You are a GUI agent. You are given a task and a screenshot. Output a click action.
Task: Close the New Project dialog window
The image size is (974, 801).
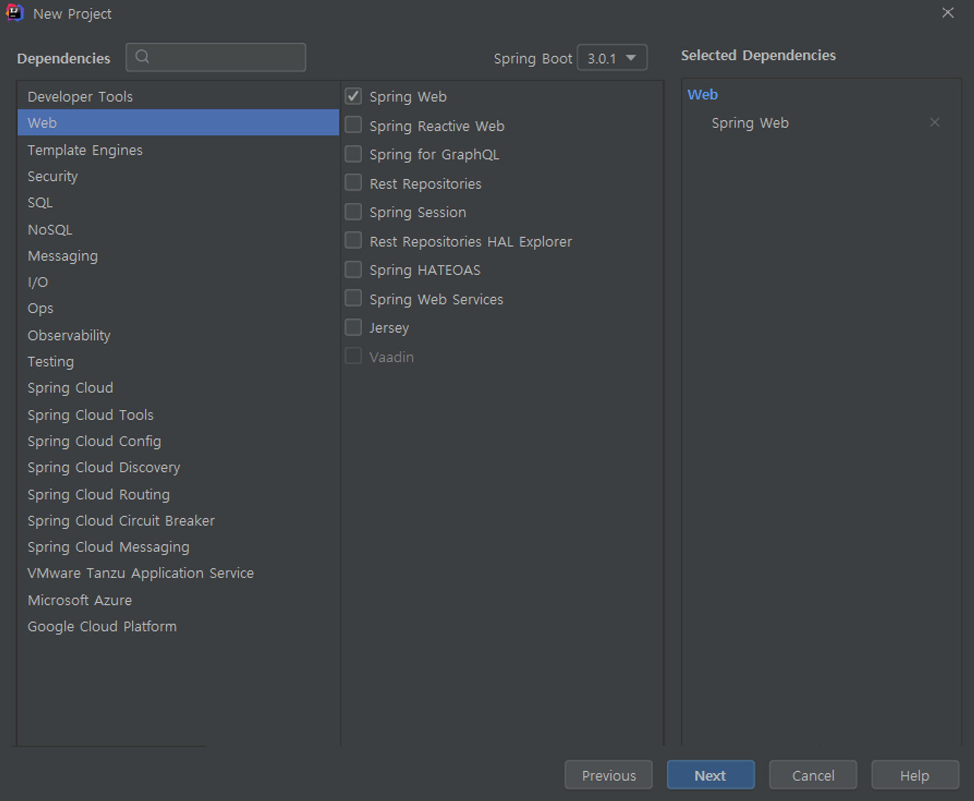point(947,13)
